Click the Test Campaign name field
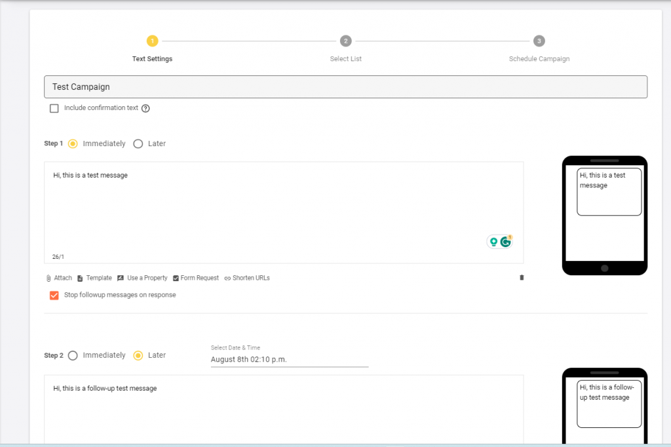Screen dimensions: 671x447 346,87
